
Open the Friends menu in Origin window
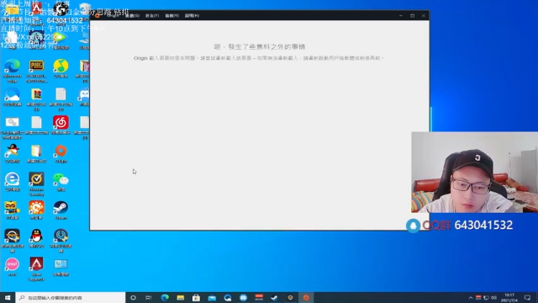coord(152,15)
